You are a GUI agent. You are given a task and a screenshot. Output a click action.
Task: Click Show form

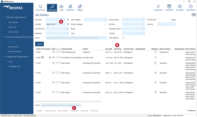[94, 111]
